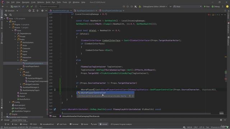Select AuraAssetManager.h file
This screenshot has width=230, height=129.
click(x=31, y=87)
